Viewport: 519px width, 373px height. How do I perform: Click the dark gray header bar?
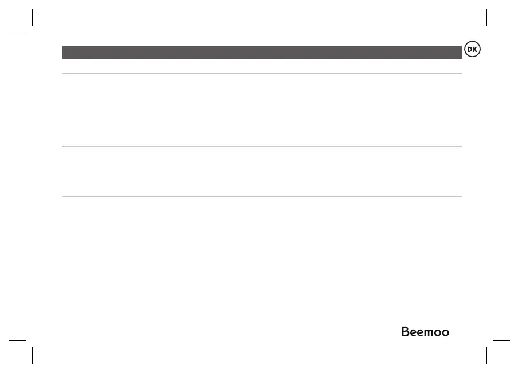(x=262, y=53)
